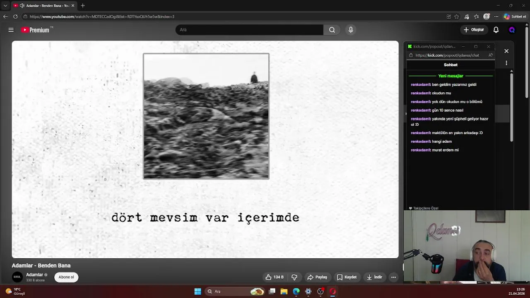Click the video player frame
Screen dimensions: 530x298
coord(205,149)
